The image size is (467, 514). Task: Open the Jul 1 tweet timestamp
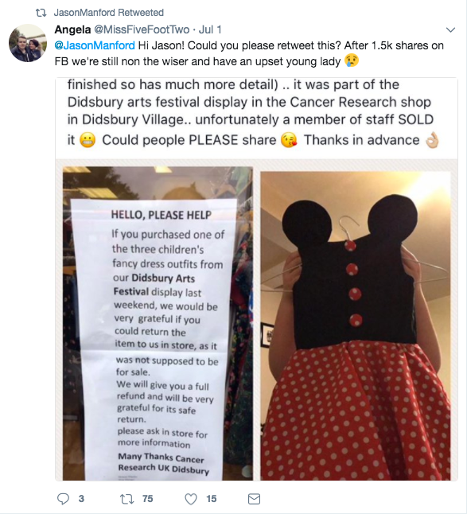click(210, 29)
